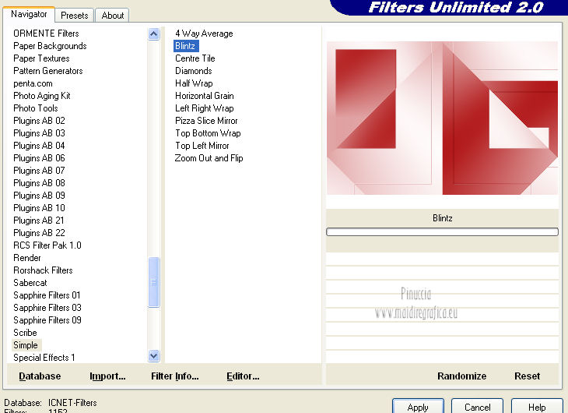Select Plugins AB 03 category

(x=39, y=132)
